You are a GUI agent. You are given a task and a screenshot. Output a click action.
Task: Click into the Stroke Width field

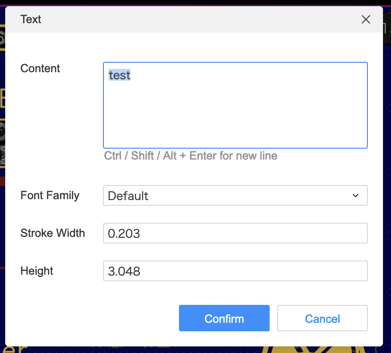[x=235, y=233]
